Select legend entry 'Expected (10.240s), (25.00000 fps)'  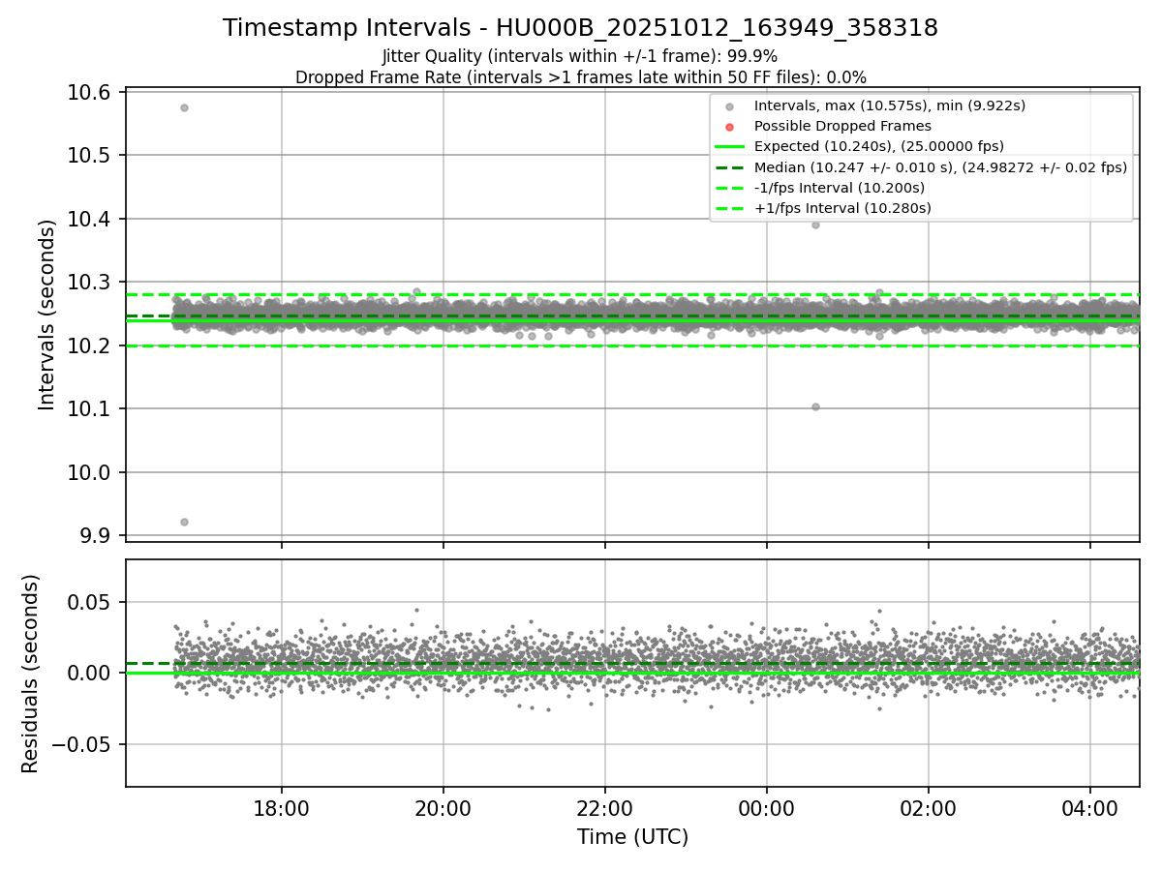coord(879,146)
